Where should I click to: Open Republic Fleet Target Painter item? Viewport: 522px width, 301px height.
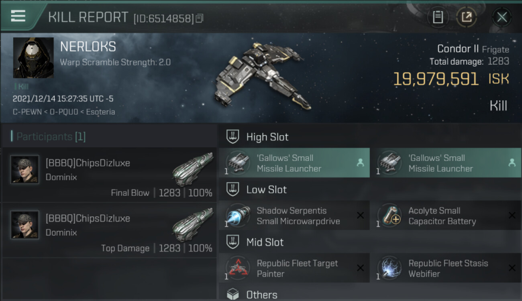point(294,268)
